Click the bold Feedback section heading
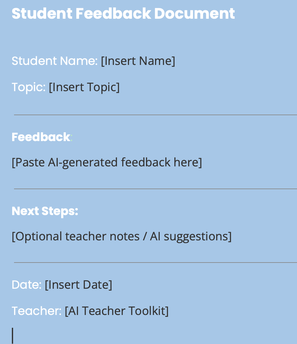297x344 pixels. 41,137
